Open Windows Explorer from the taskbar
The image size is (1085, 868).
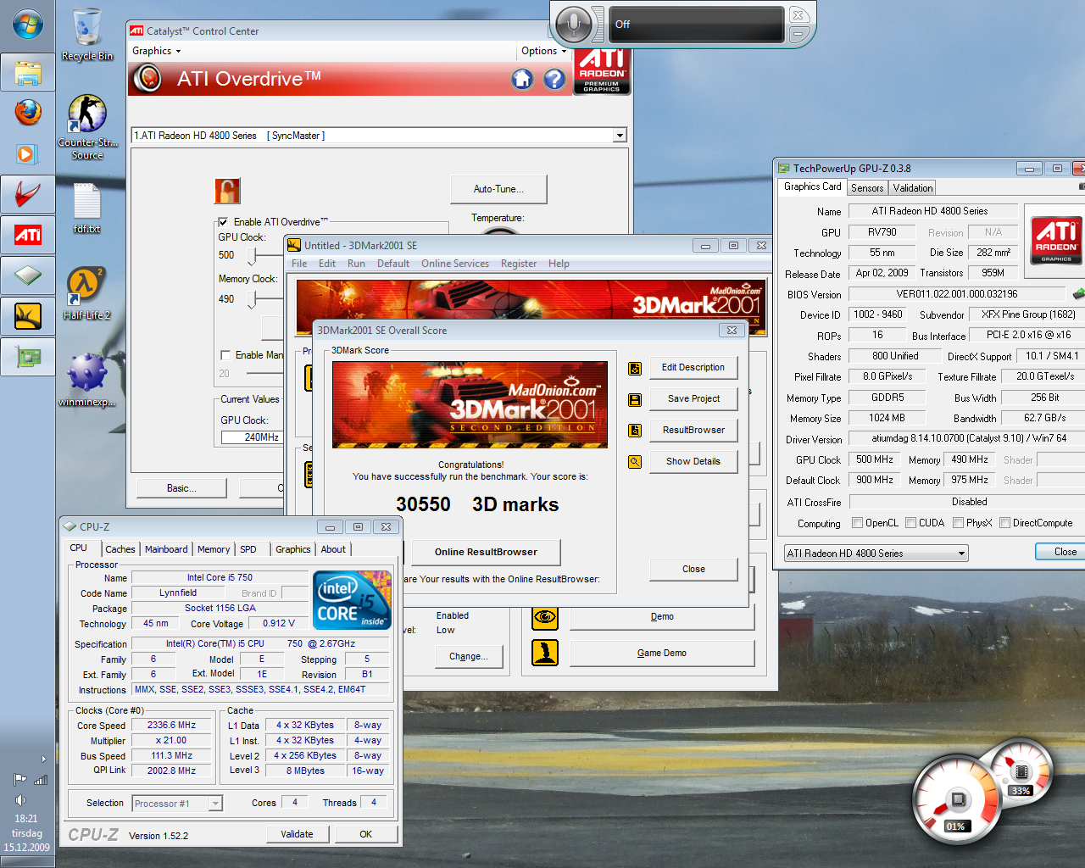pyautogui.click(x=27, y=73)
